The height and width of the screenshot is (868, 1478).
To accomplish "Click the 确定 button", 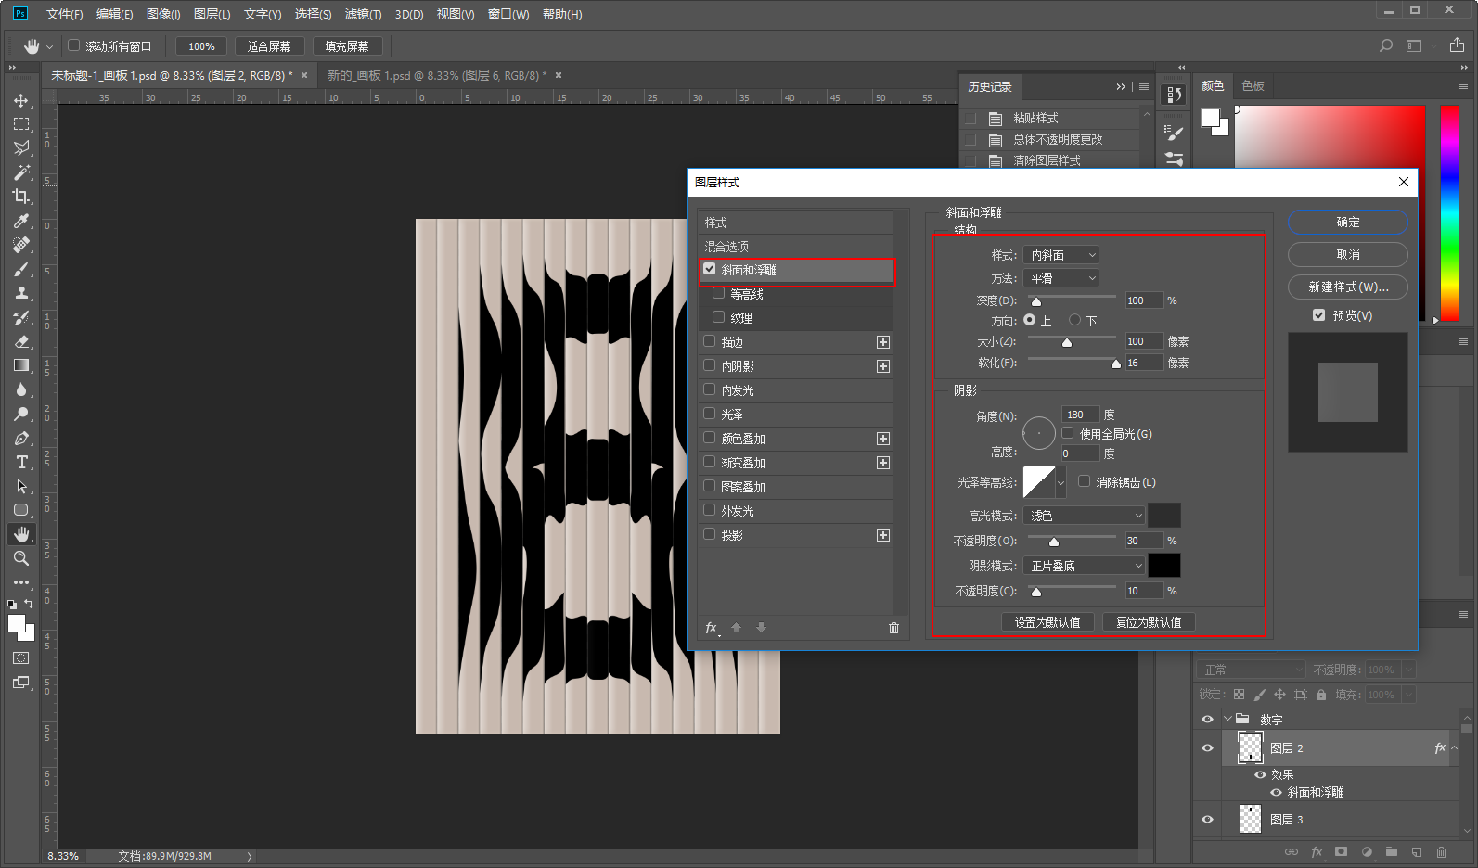I will (x=1347, y=223).
